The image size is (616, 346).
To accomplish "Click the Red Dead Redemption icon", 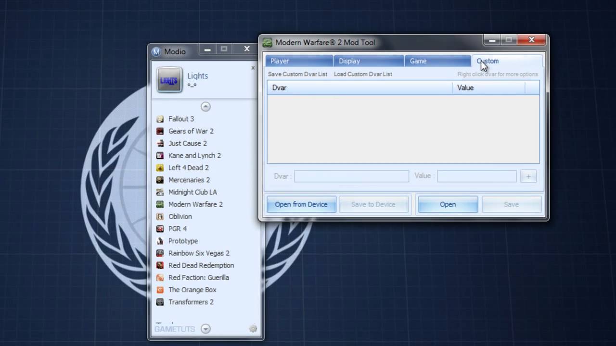I will (x=160, y=265).
